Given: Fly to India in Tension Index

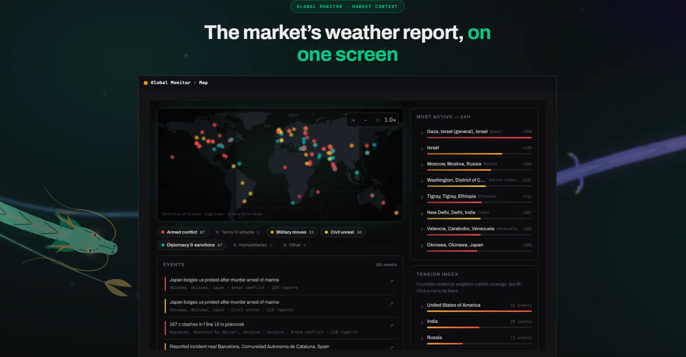Looking at the screenshot, I should coord(474,323).
